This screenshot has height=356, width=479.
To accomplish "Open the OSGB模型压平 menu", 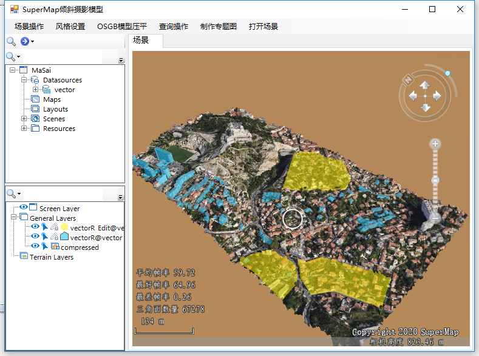I will [122, 27].
